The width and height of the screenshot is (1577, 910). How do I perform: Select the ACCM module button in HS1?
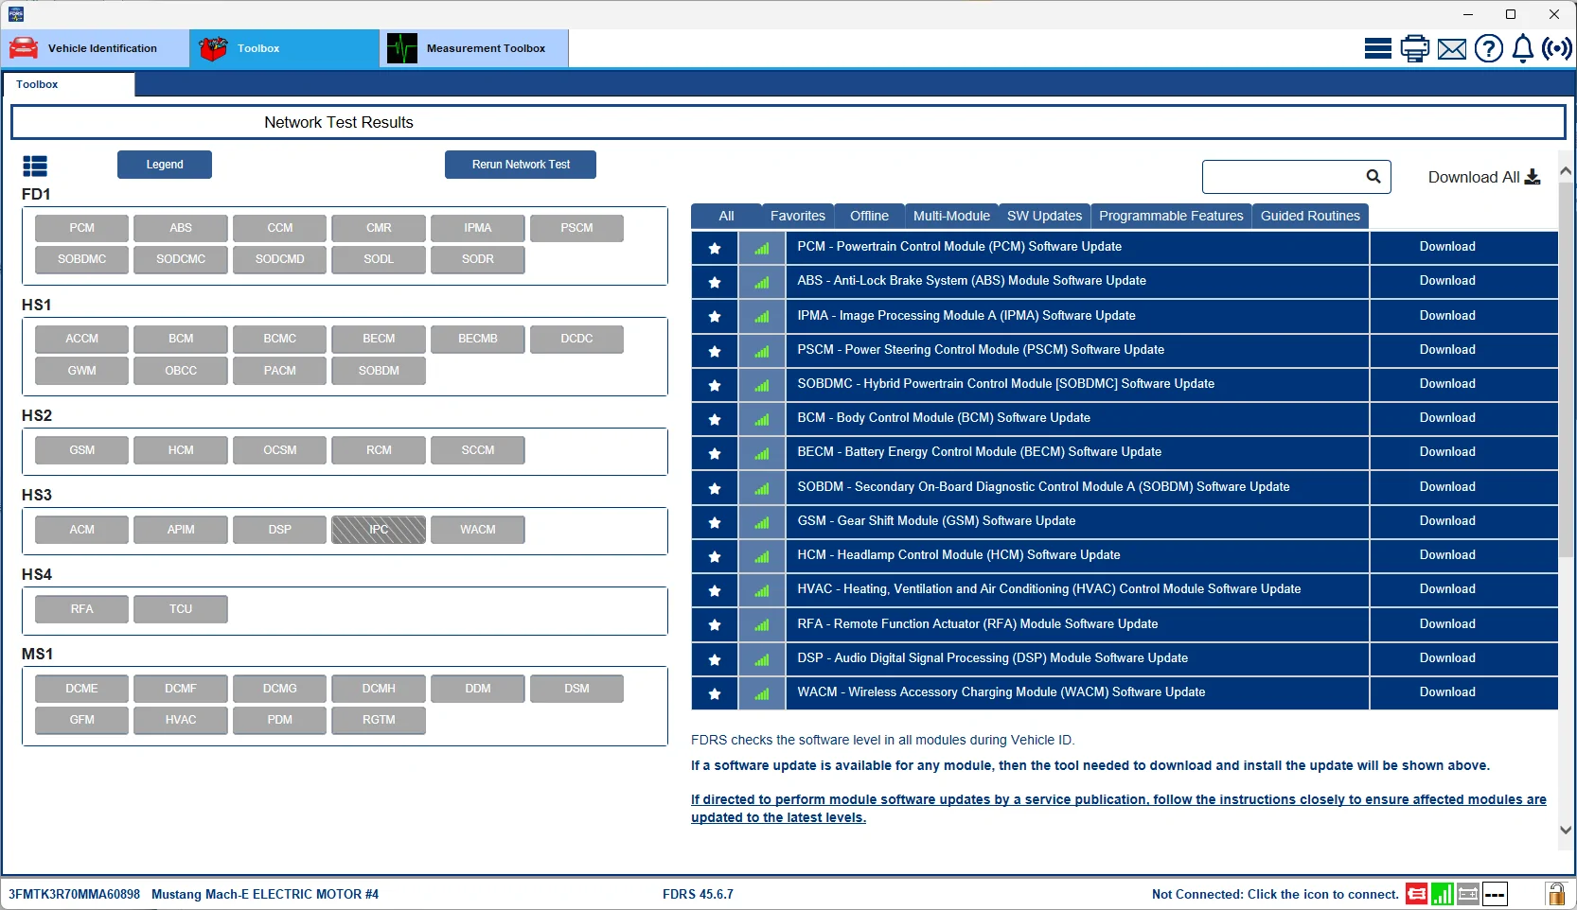(81, 339)
